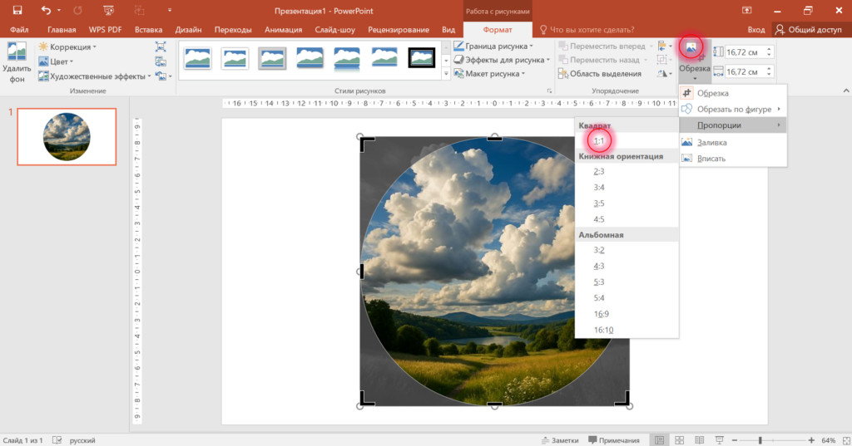Apply the second picture style with white frame
This screenshot has width=852, height=446.
235,57
